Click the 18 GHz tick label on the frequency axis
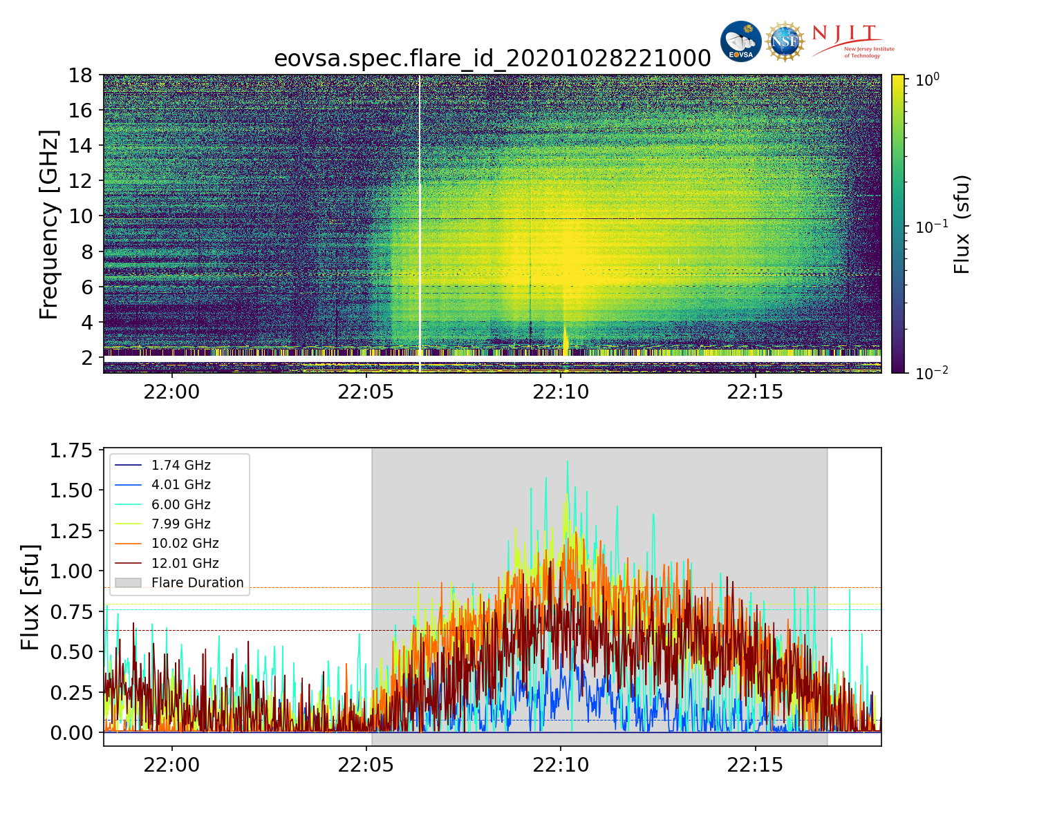This screenshot has width=1037, height=829. click(80, 75)
